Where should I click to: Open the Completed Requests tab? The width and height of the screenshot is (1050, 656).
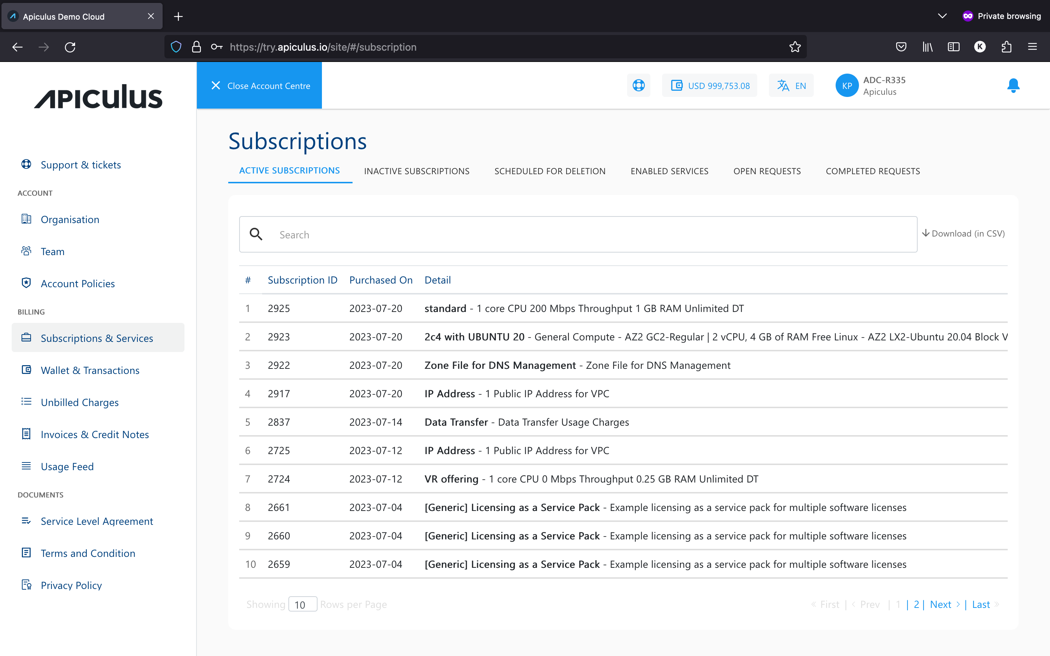click(872, 171)
